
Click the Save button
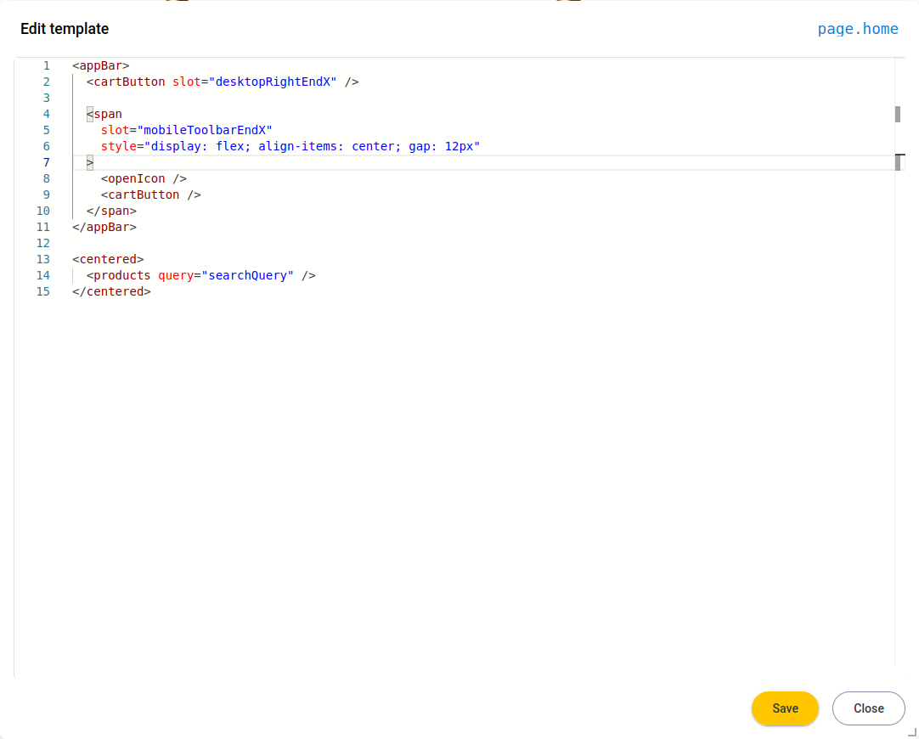(x=784, y=708)
